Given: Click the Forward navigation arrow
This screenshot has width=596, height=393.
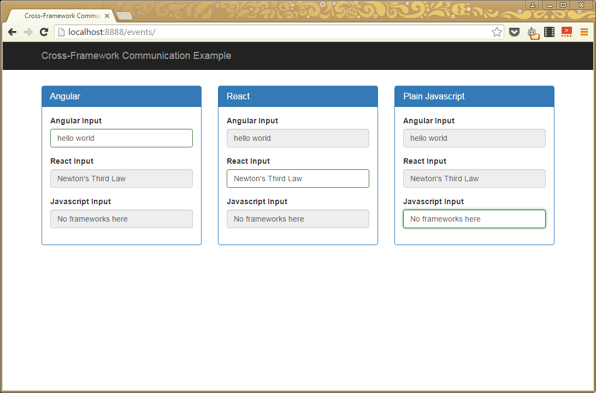Looking at the screenshot, I should point(28,32).
